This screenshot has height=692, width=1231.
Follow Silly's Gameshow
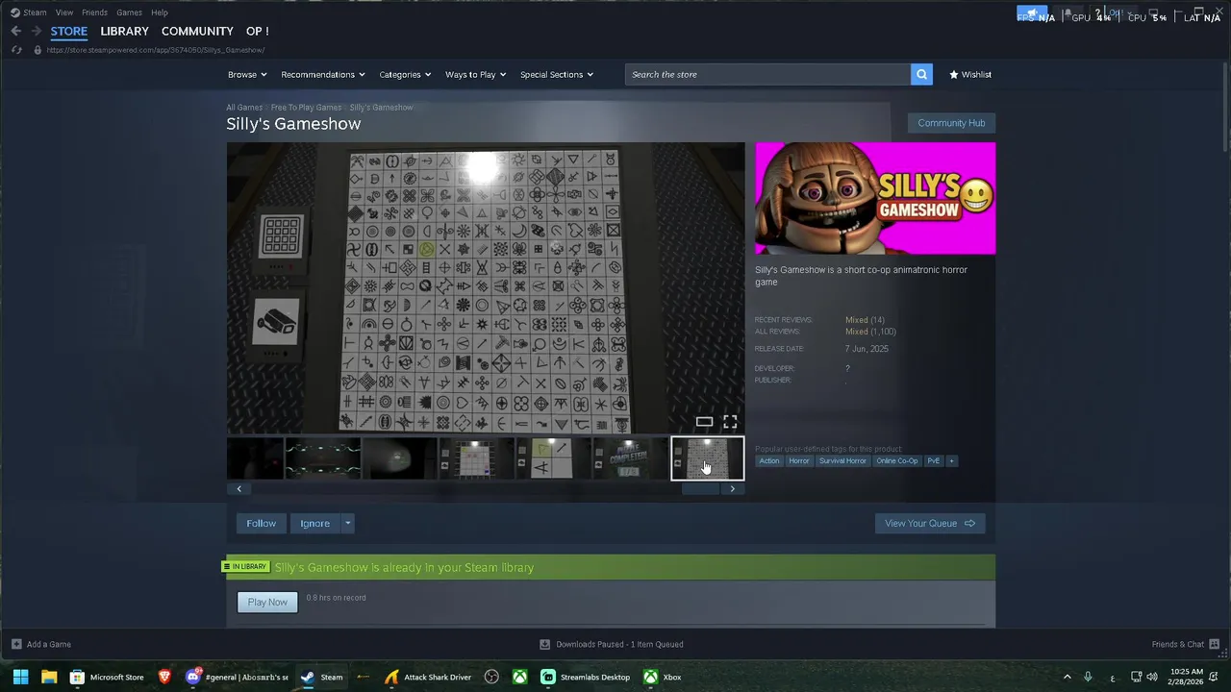pos(261,524)
